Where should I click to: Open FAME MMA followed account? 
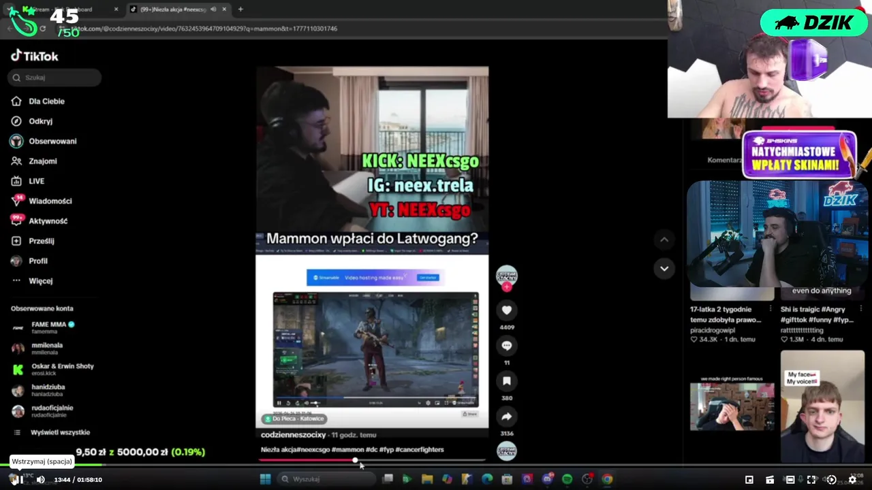[44, 327]
